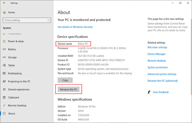Open Advanced system settings link
Image resolution: width=192 pixels, height=123 pixels.
[x=162, y=74]
